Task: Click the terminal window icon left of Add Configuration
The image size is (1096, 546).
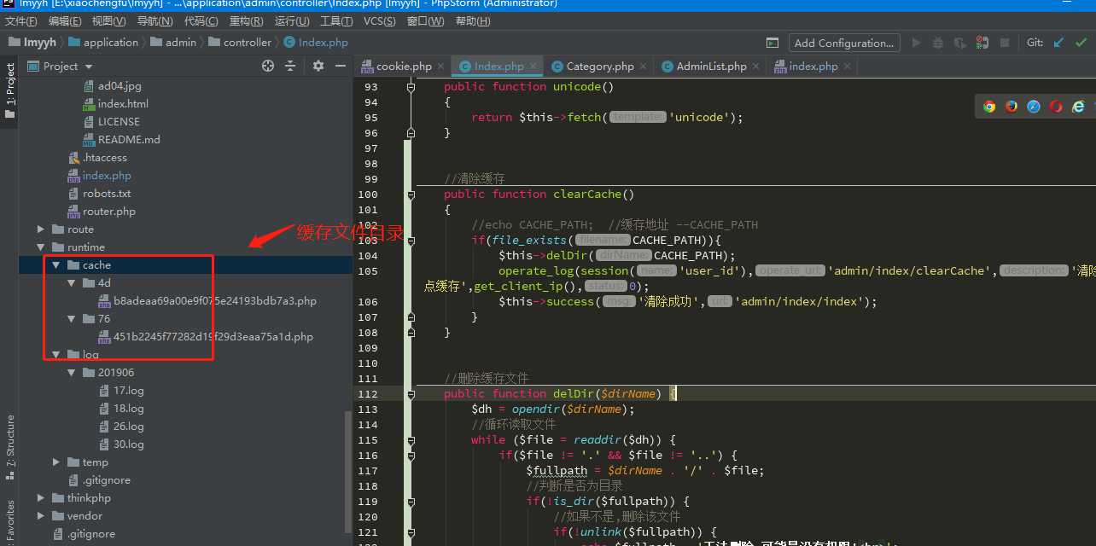Action: 772,43
